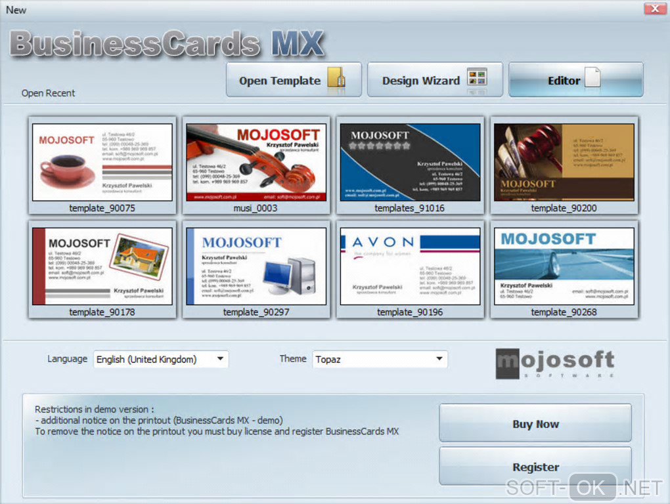Close the New dialog window

(655, 9)
